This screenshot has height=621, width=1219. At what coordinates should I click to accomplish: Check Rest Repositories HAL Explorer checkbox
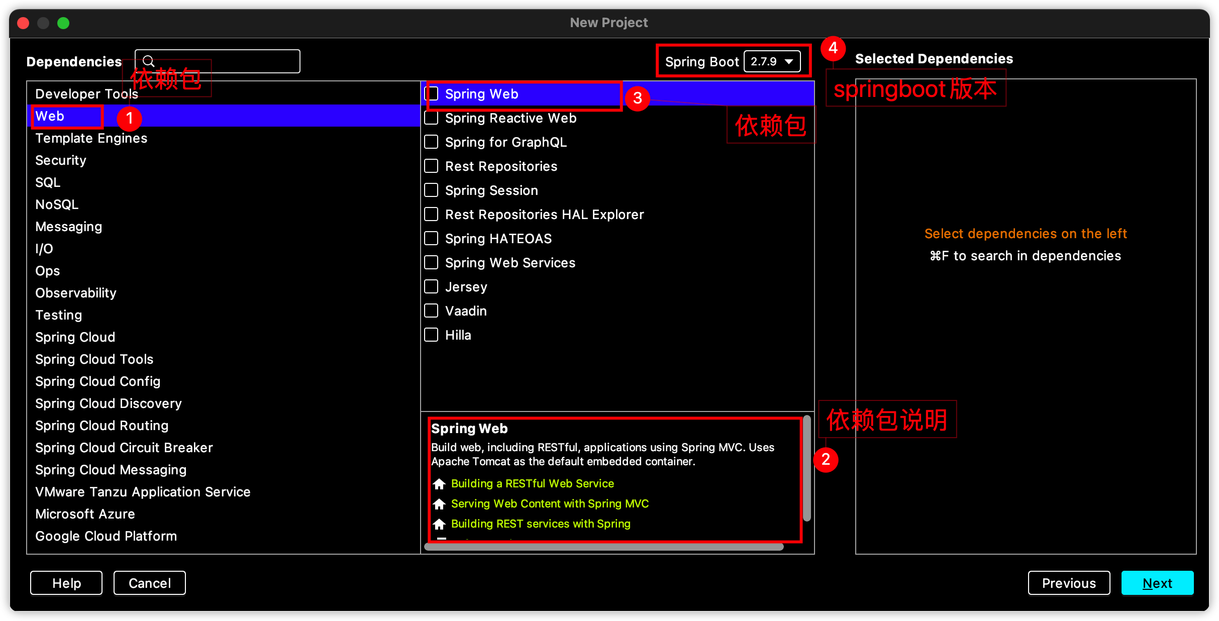coord(431,215)
